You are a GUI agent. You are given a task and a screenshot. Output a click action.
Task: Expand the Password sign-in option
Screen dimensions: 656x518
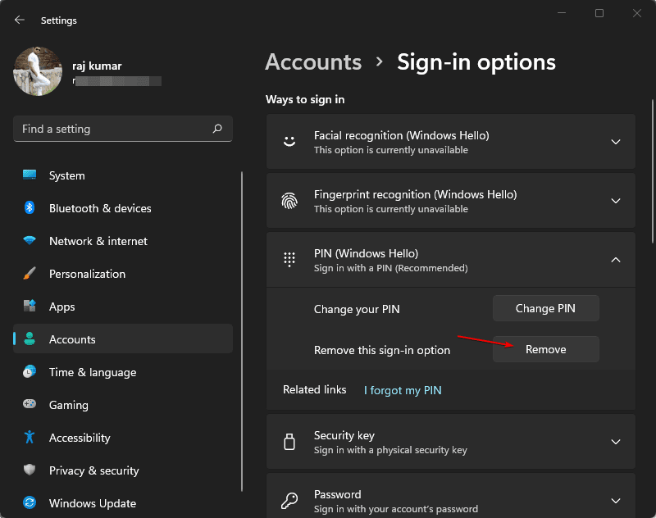point(616,500)
